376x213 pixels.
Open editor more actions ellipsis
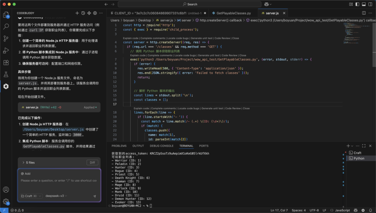click(370, 13)
